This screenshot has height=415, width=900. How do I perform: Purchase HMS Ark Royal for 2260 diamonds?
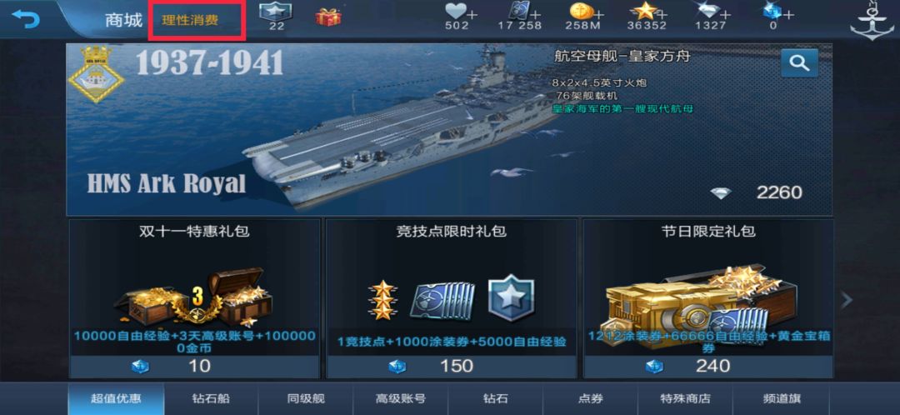coord(757,192)
